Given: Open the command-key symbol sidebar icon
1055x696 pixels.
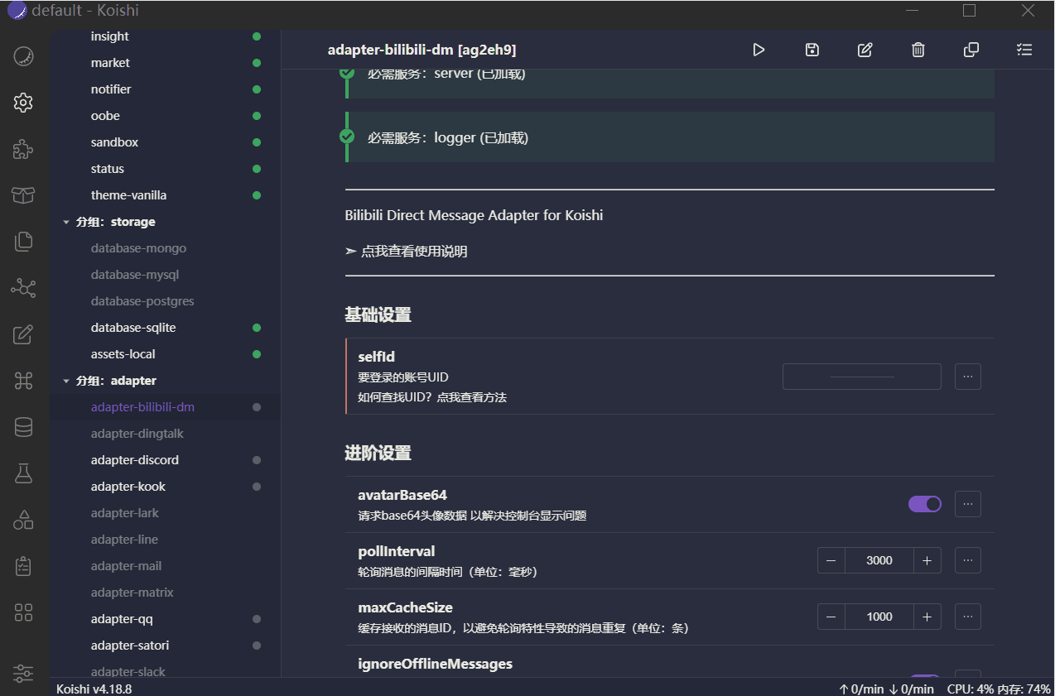Looking at the screenshot, I should 23,381.
